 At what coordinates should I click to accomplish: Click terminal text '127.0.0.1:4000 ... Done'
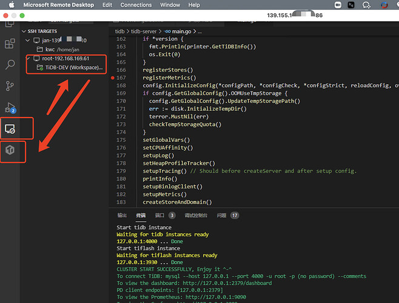point(150,241)
